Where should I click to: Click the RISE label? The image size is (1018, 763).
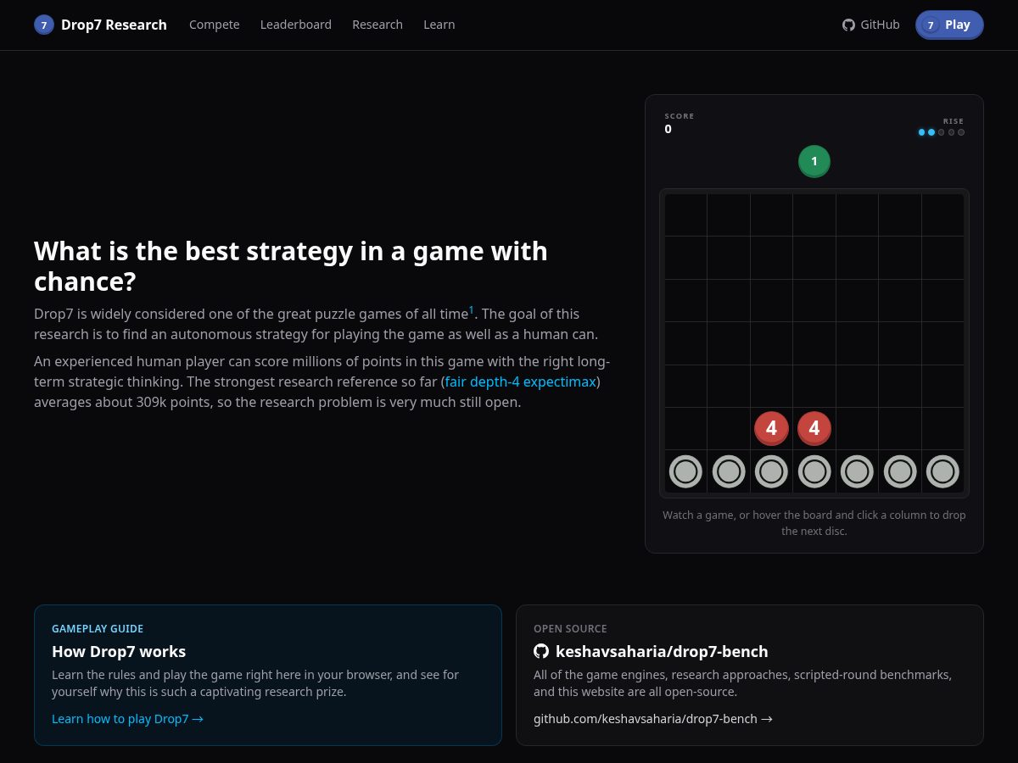954,121
